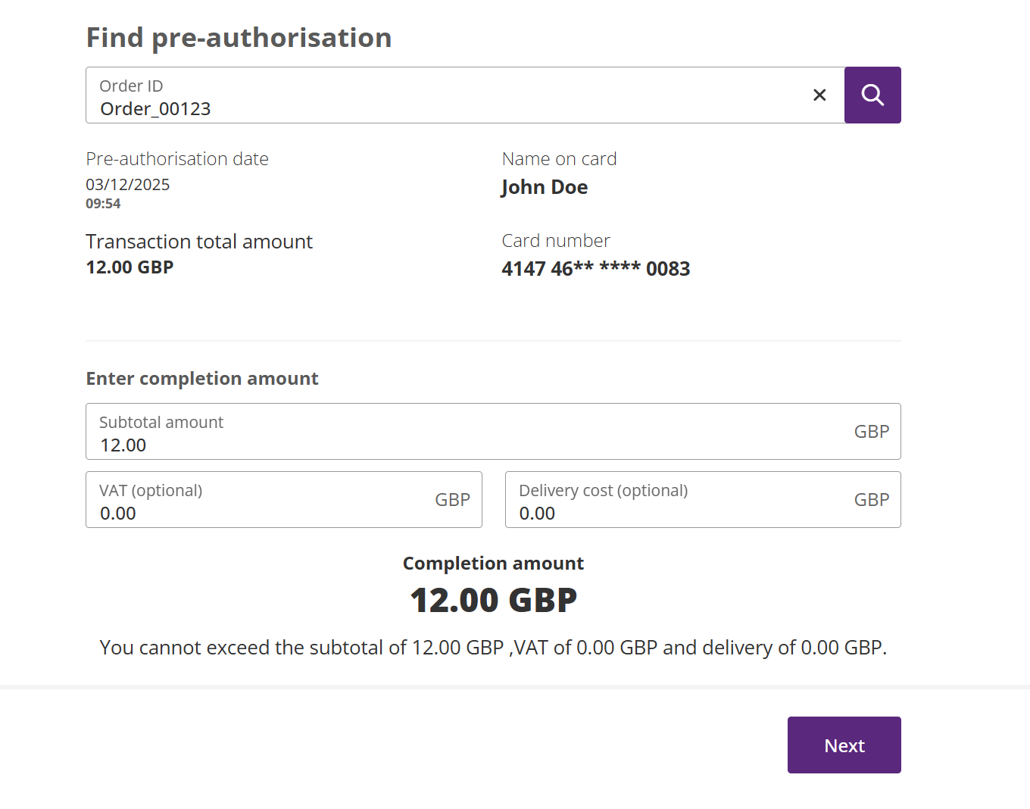Select the 12.00 GBP transaction total value

tap(130, 267)
